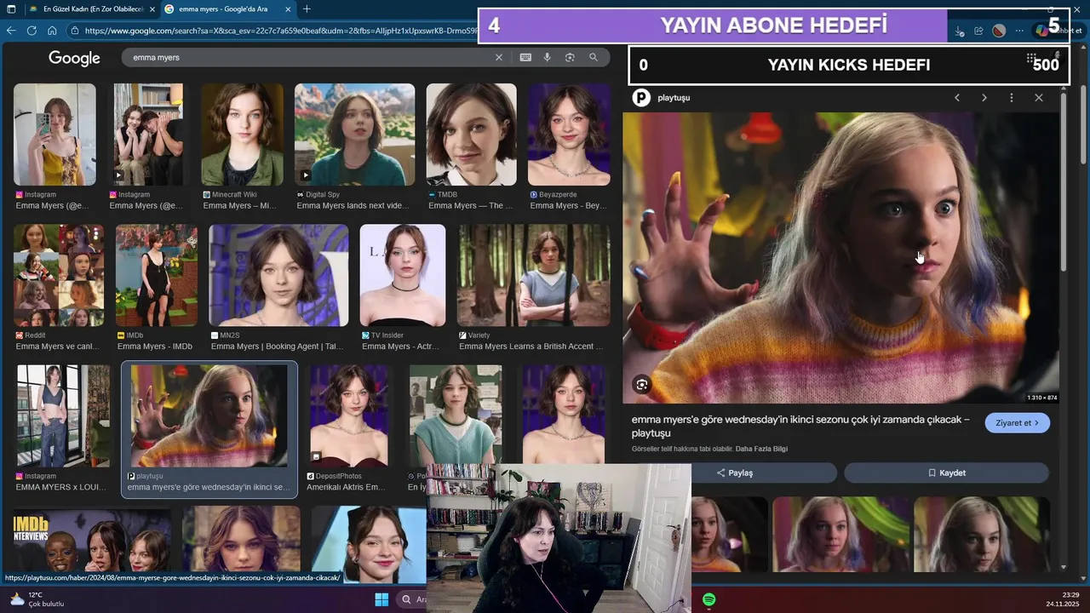Open IMDb black dress thumbnail
This screenshot has width=1090, height=613.
(156, 275)
